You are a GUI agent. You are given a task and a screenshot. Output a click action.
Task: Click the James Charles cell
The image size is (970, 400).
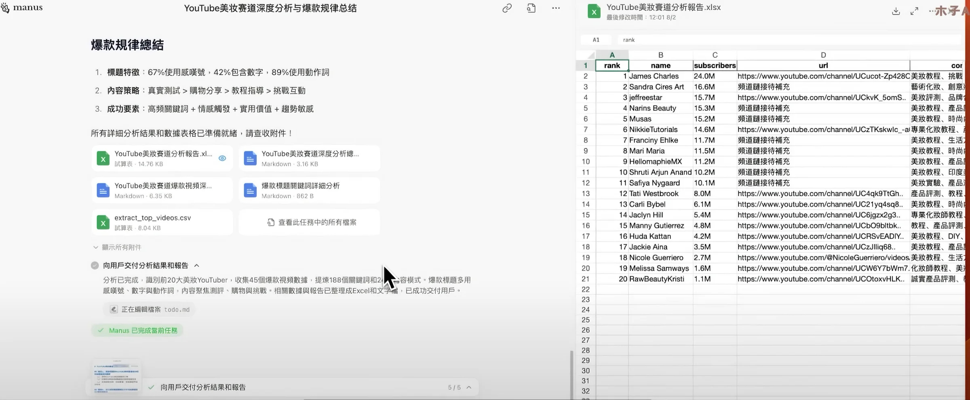coord(661,76)
